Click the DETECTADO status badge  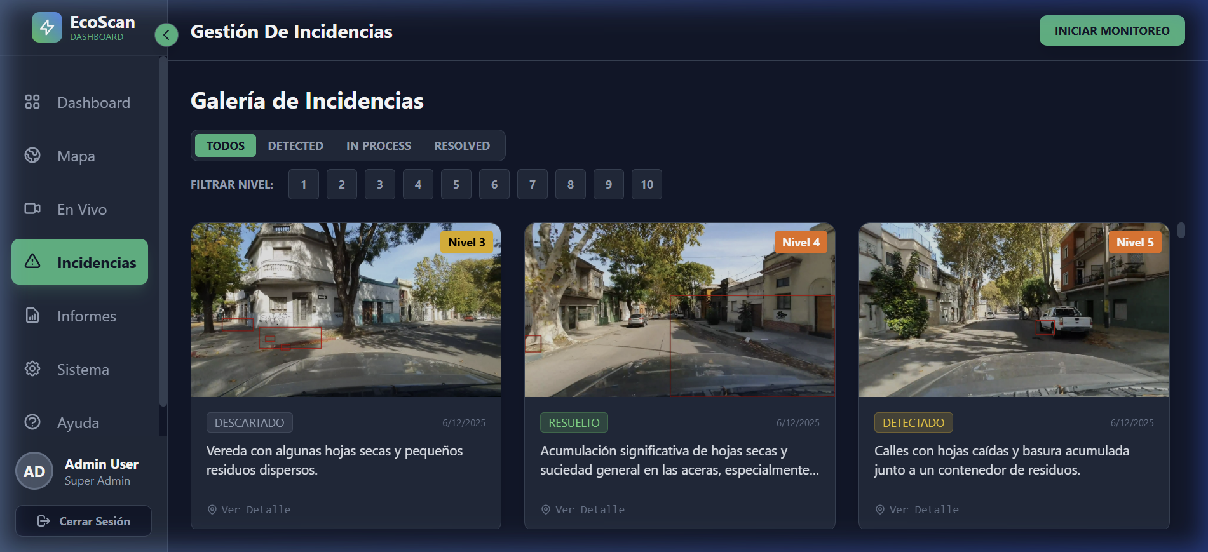click(x=913, y=422)
